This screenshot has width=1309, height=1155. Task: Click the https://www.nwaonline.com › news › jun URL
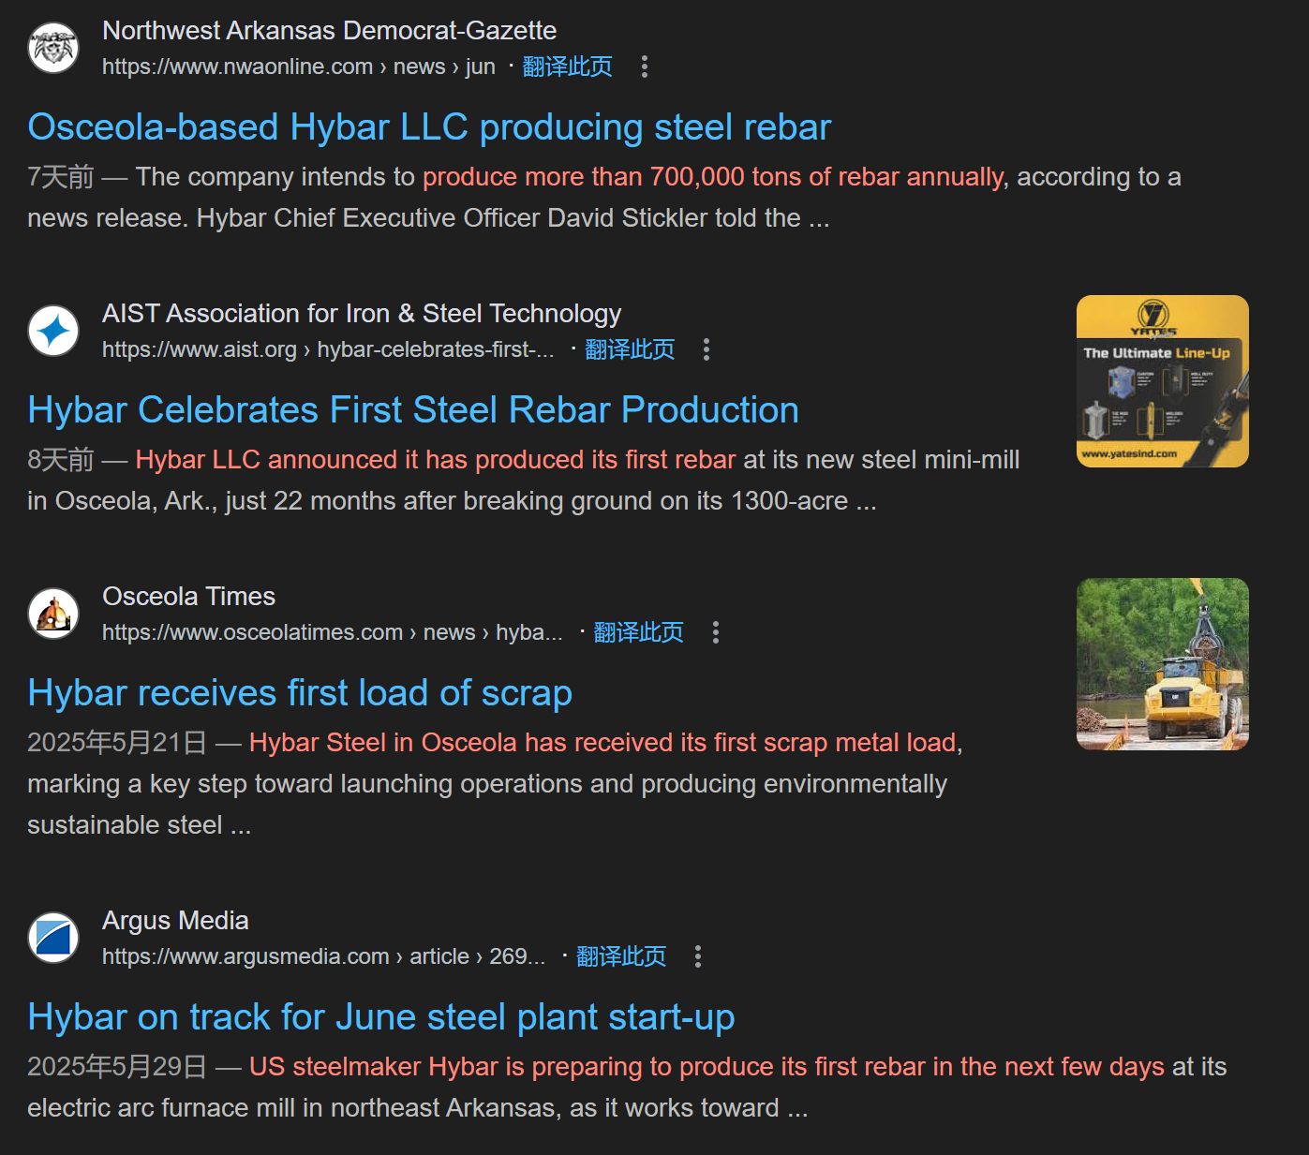(x=299, y=67)
